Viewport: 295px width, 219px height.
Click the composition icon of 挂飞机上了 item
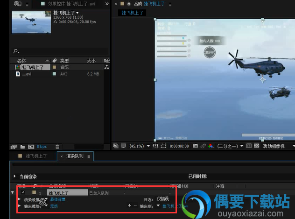(x=18, y=67)
